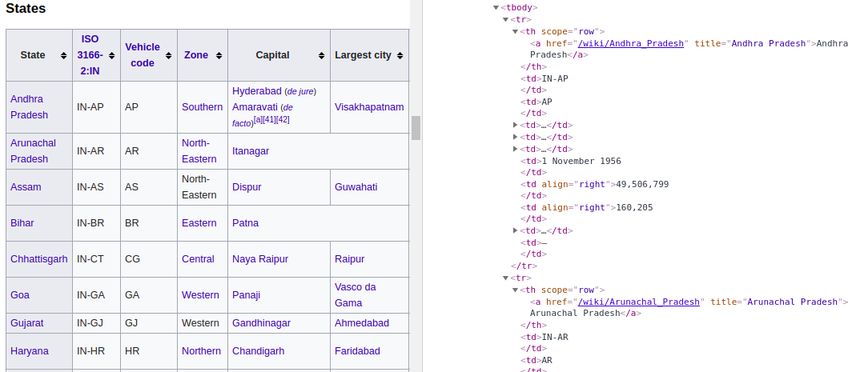Viewport: 868px width, 372px height.
Task: Open the Amaravati capital link
Action: 255,107
